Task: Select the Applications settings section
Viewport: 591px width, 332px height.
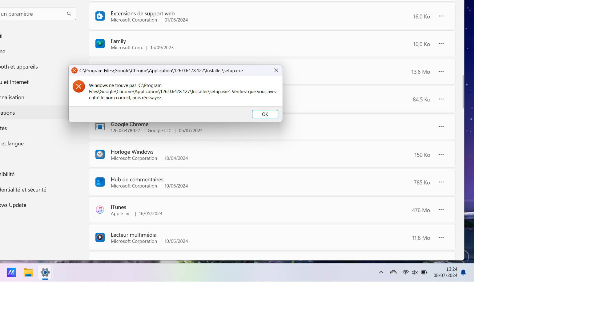Action: coord(34,113)
